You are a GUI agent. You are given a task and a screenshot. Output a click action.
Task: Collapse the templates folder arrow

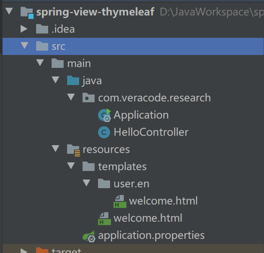71,166
